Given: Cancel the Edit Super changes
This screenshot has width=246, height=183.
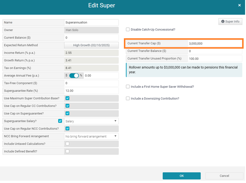Looking at the screenshot, I should [x=224, y=176].
